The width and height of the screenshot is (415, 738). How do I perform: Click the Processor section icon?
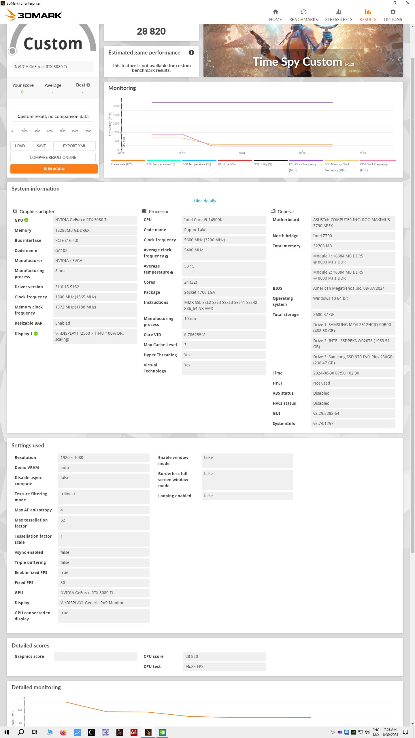point(144,211)
